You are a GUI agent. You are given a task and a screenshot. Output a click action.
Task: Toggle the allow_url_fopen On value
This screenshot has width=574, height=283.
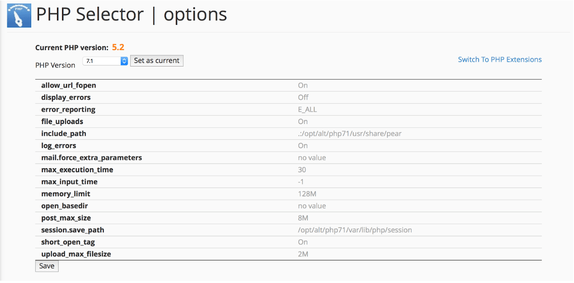(x=303, y=85)
